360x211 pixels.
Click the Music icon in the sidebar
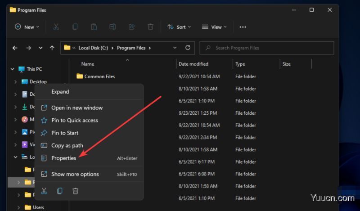pos(25,119)
